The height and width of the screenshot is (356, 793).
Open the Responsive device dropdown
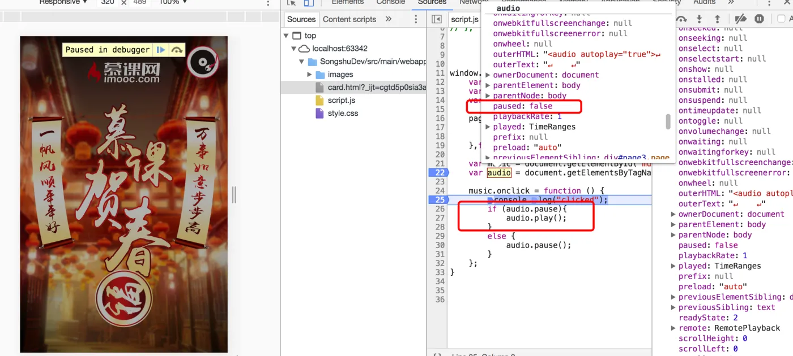pyautogui.click(x=63, y=2)
